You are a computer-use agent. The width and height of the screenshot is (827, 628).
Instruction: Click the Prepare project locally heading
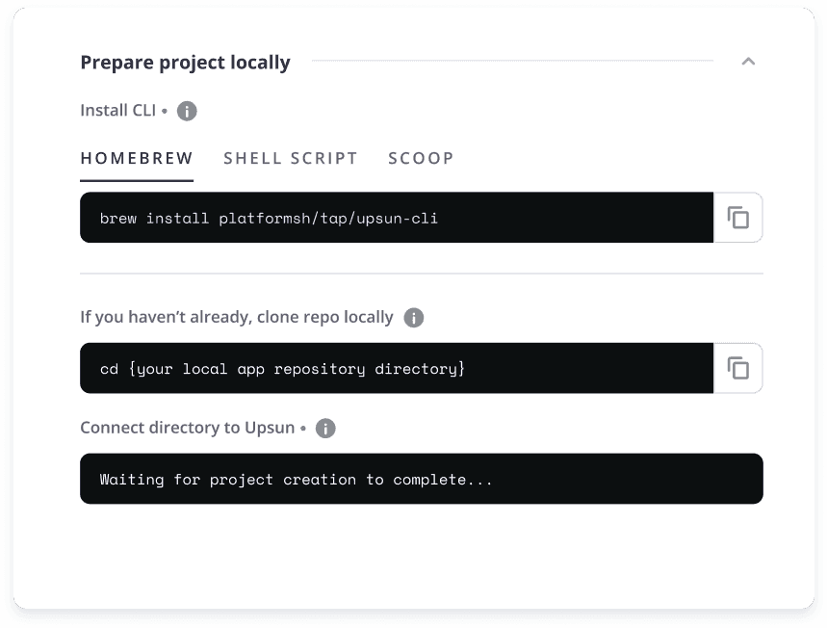click(185, 63)
